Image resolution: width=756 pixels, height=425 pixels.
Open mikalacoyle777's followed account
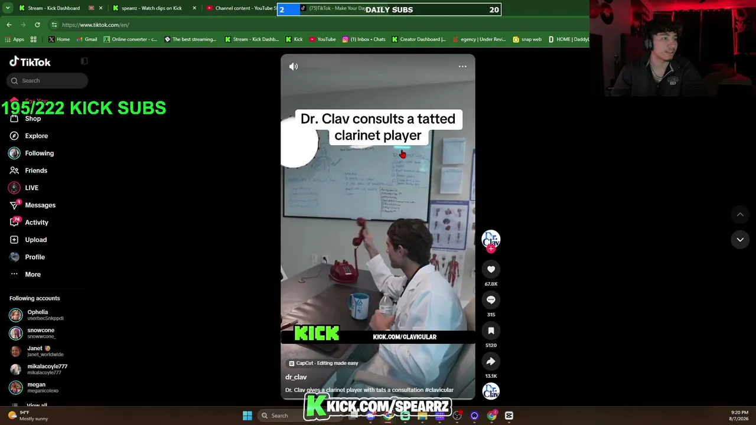tap(38, 370)
